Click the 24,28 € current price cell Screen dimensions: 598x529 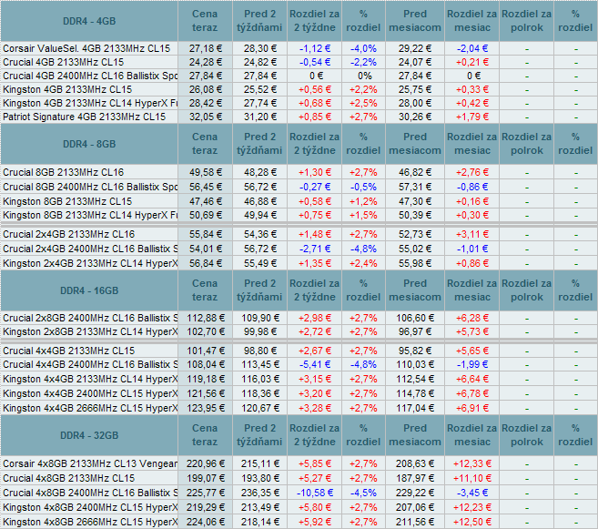[206, 62]
